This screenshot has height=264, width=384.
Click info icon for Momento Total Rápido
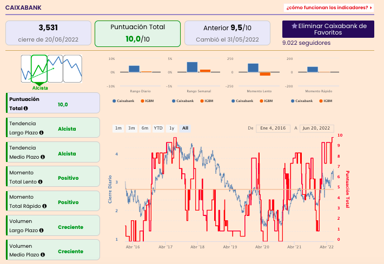pos(44,206)
